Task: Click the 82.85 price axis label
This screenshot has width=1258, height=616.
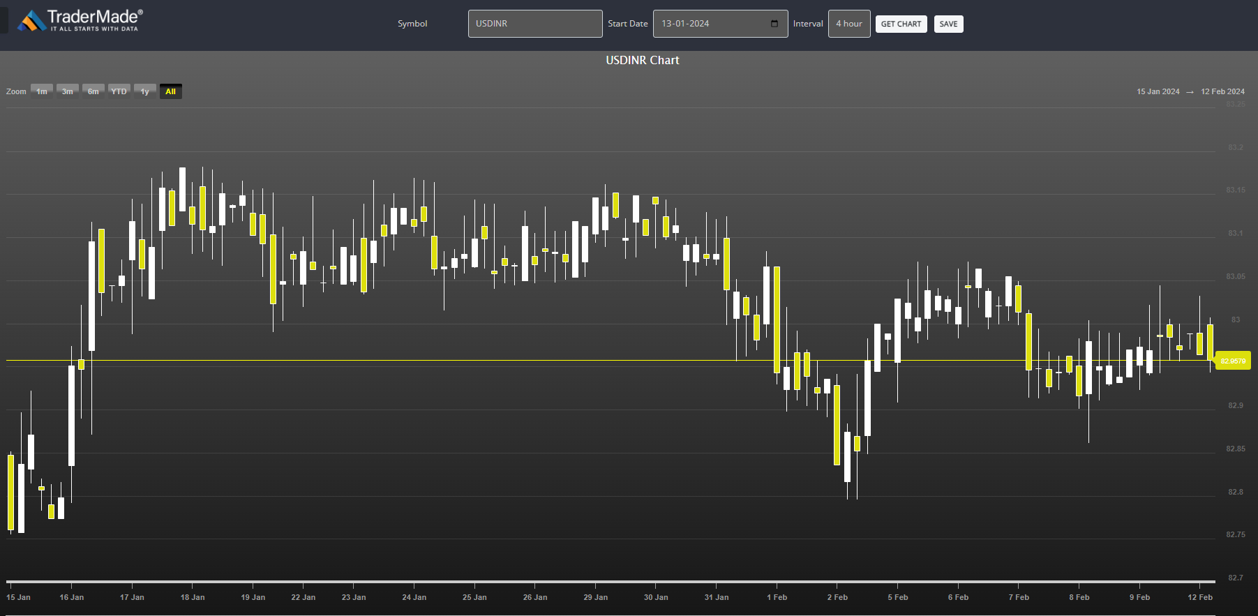Action: click(x=1236, y=449)
